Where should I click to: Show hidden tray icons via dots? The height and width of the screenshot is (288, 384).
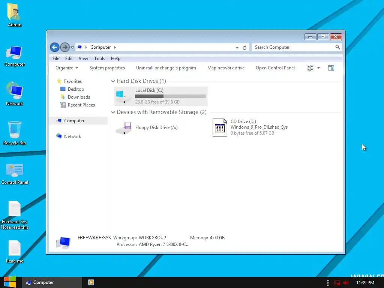(x=328, y=283)
